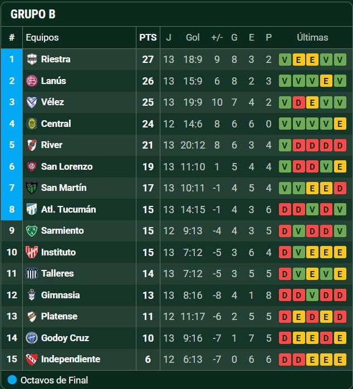353x389 pixels.
Task: Open the Atl. Tucumán team link
Action: pyautogui.click(x=68, y=209)
